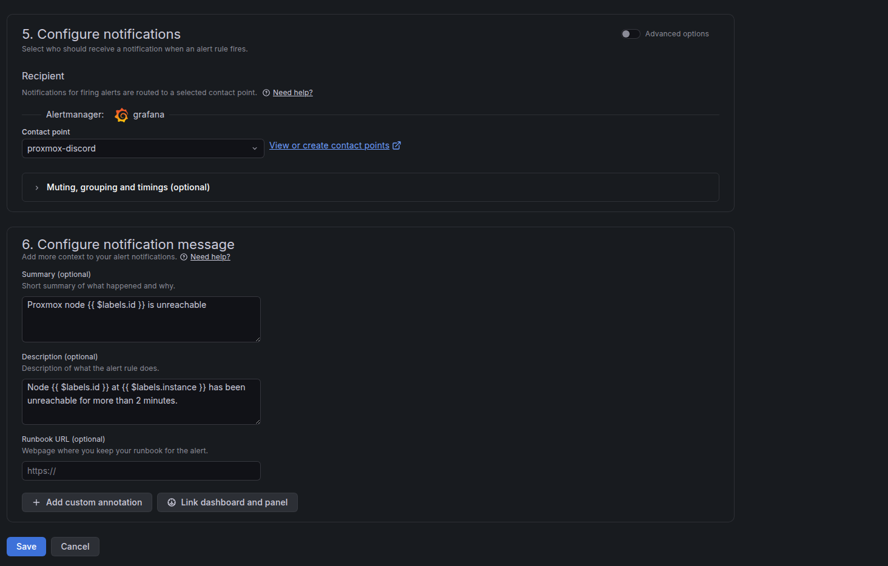Click into the Description text area

(141, 402)
